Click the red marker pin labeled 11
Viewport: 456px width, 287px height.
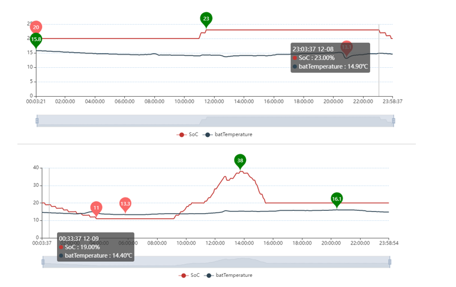pyautogui.click(x=96, y=208)
